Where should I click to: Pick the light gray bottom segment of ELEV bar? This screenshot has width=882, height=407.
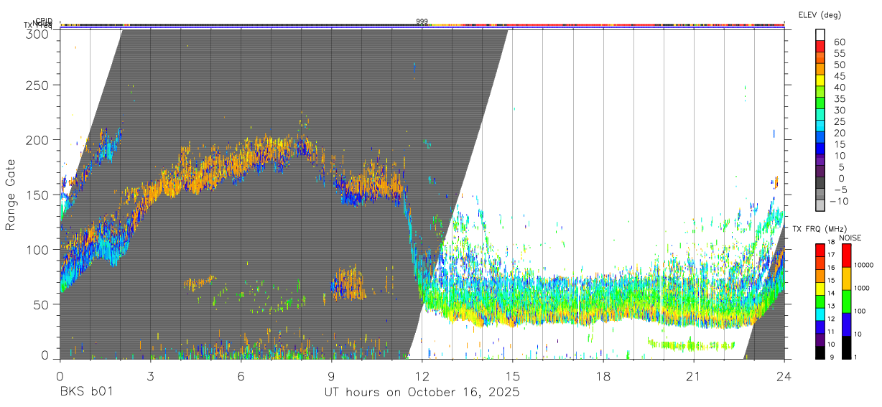pyautogui.click(x=821, y=205)
